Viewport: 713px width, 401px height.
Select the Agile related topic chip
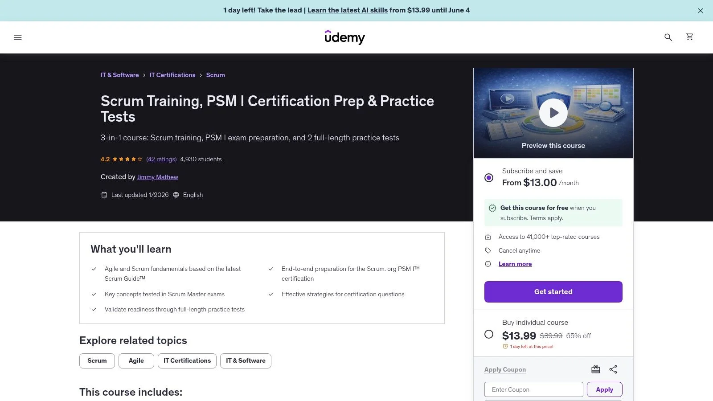(136, 361)
